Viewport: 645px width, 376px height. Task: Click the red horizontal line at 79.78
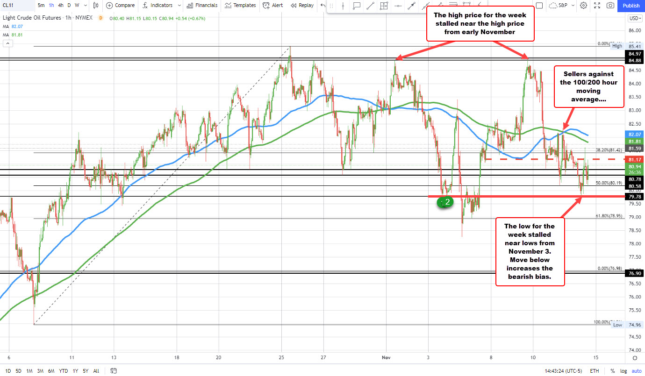click(x=527, y=196)
